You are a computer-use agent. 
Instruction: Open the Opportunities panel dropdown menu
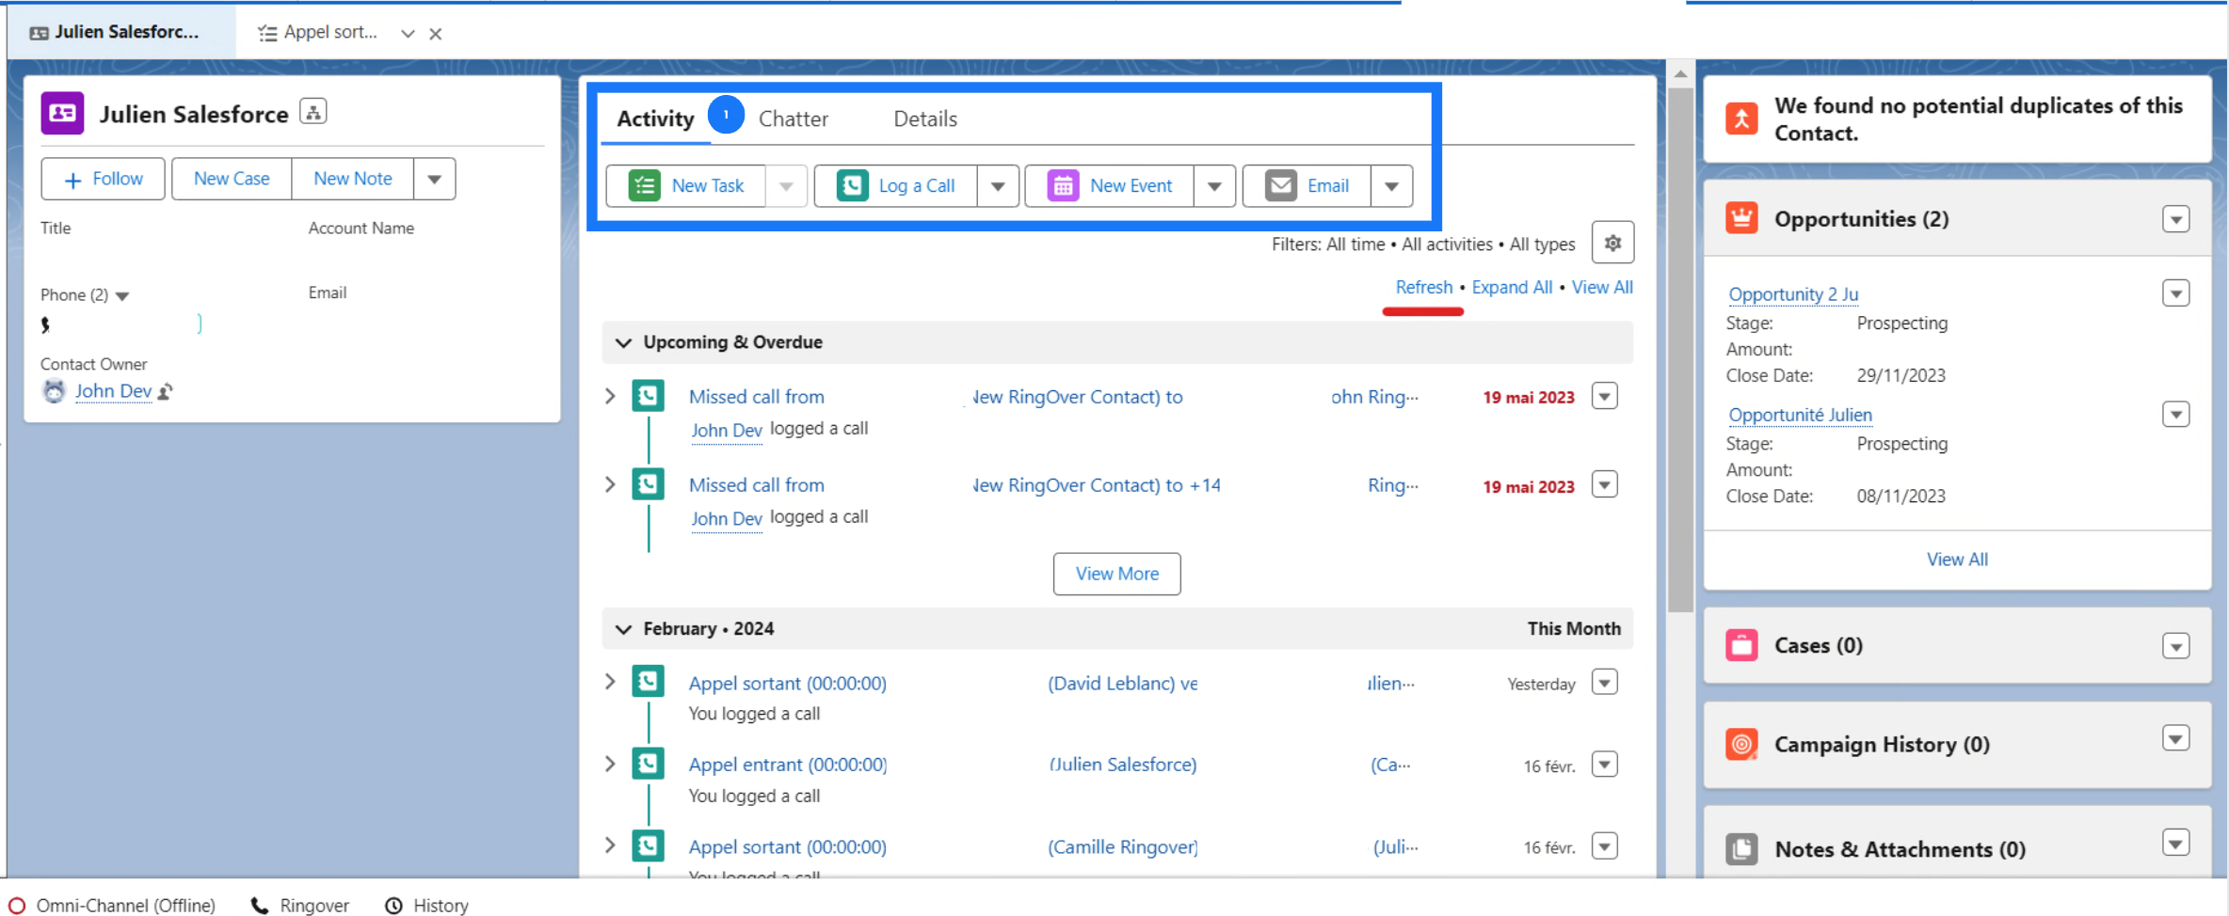pyautogui.click(x=2174, y=219)
